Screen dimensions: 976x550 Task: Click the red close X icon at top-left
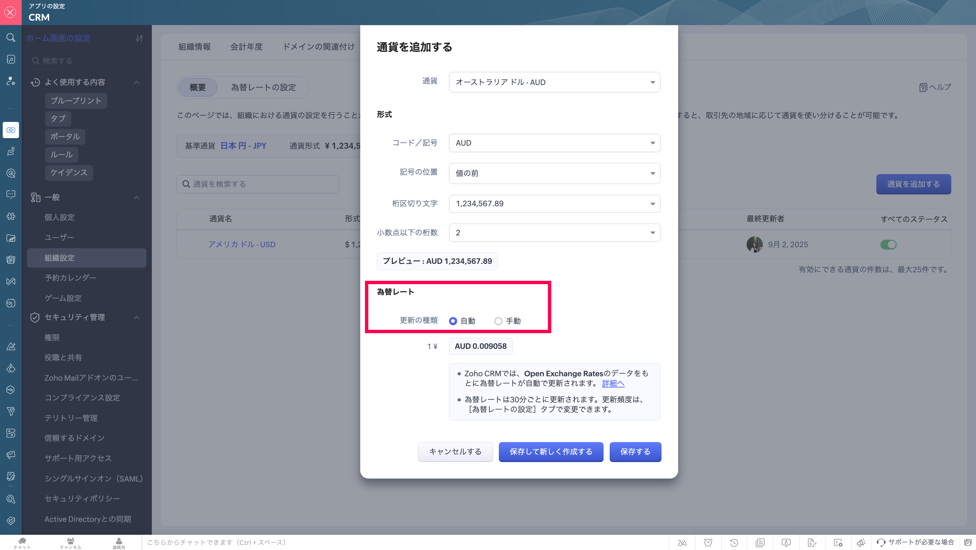click(x=11, y=12)
